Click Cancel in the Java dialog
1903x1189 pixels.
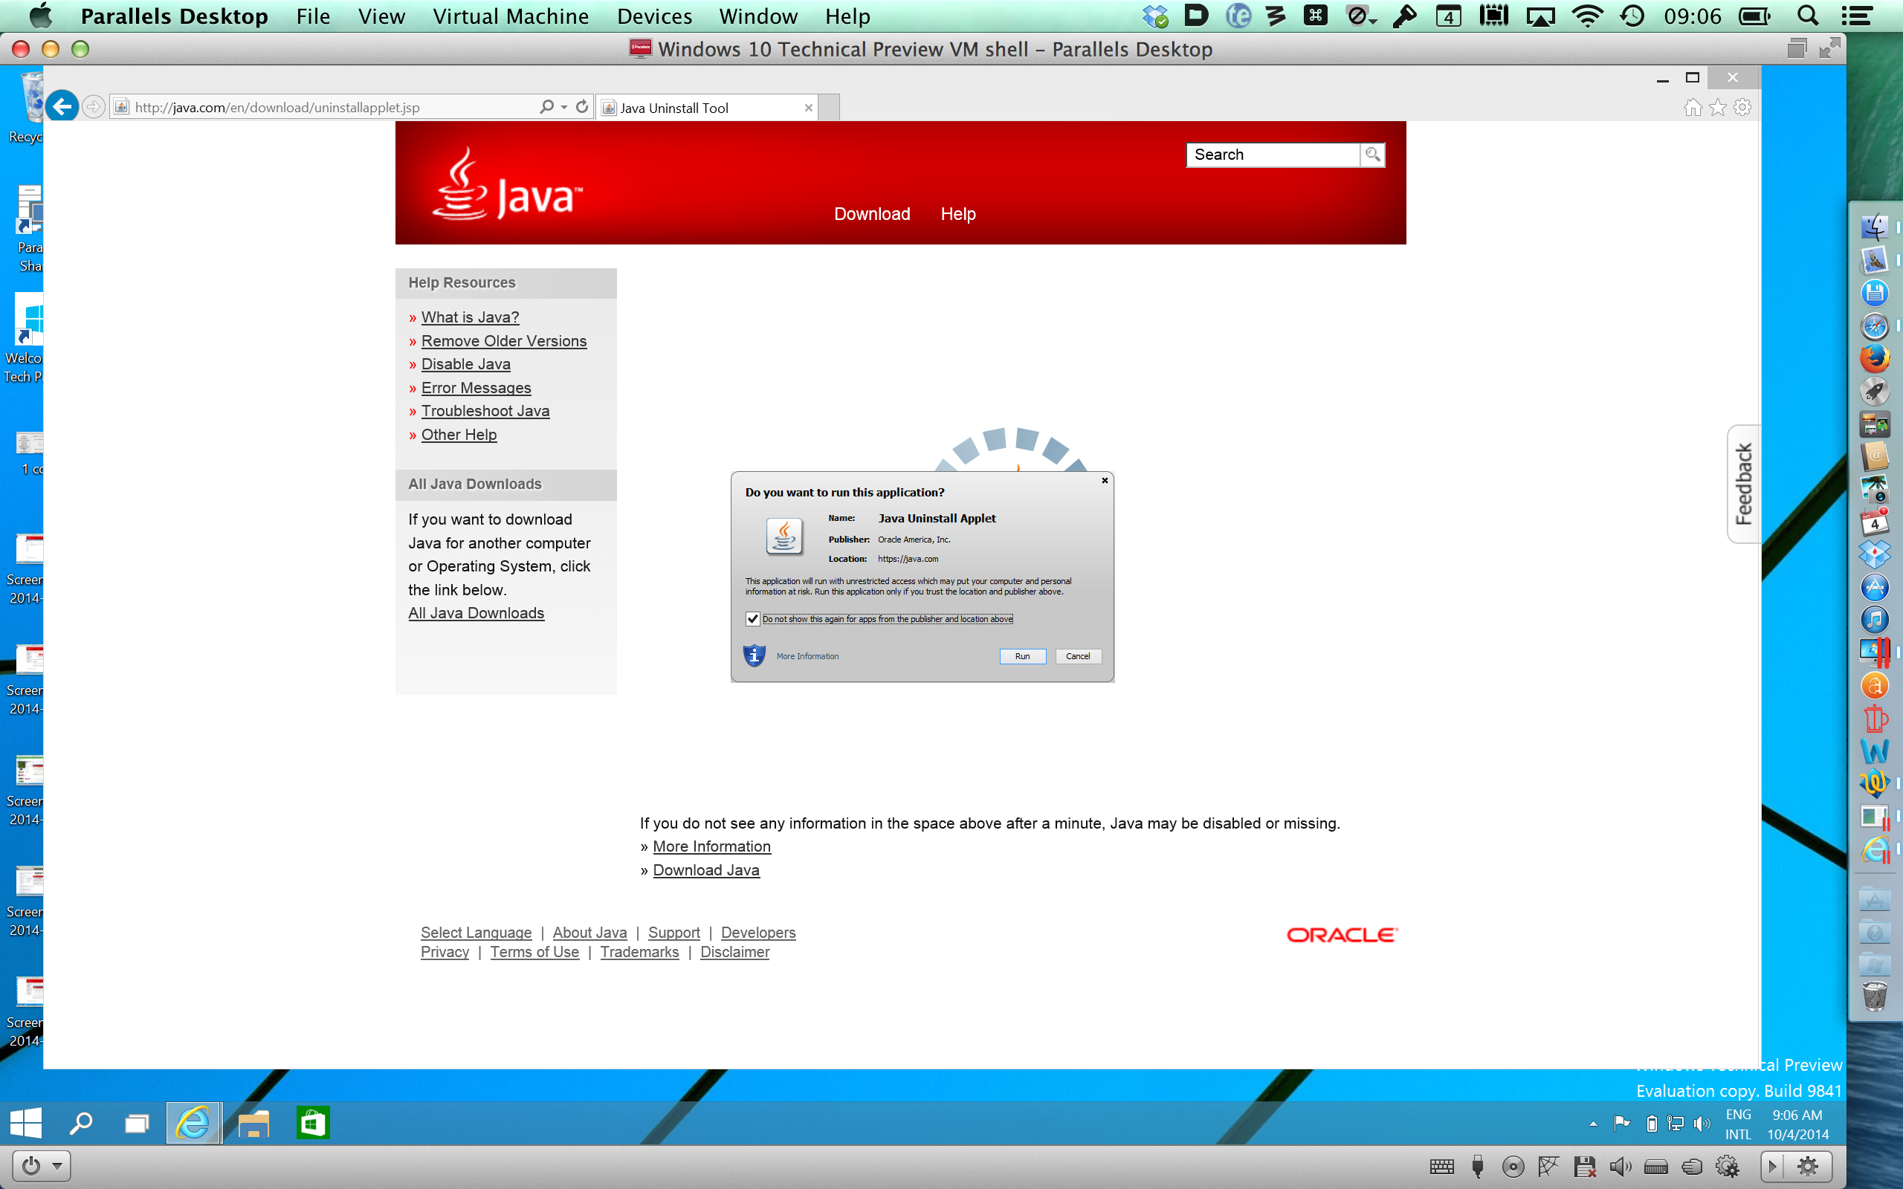pos(1077,656)
